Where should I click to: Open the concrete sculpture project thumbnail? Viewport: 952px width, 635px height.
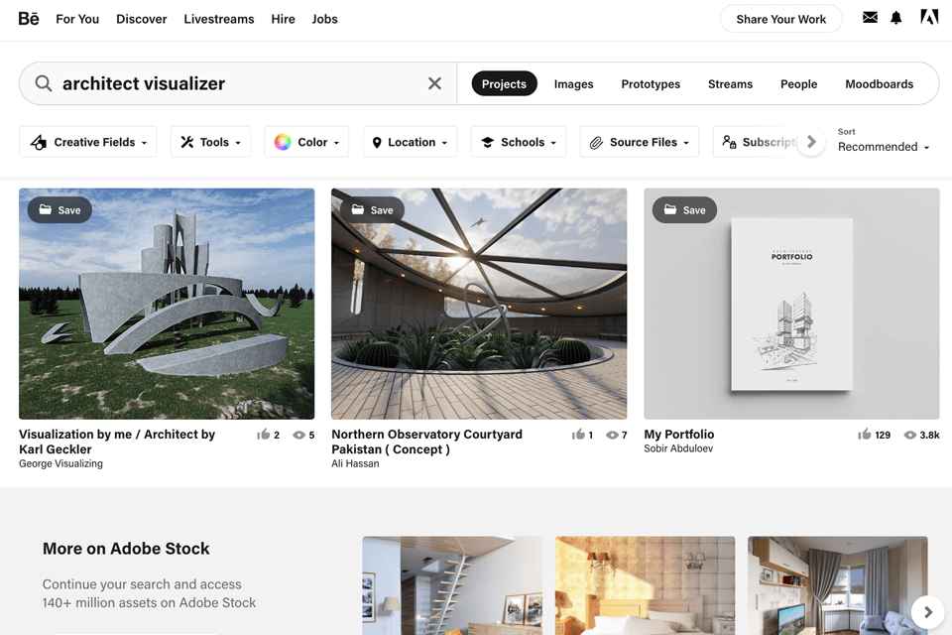coord(167,304)
